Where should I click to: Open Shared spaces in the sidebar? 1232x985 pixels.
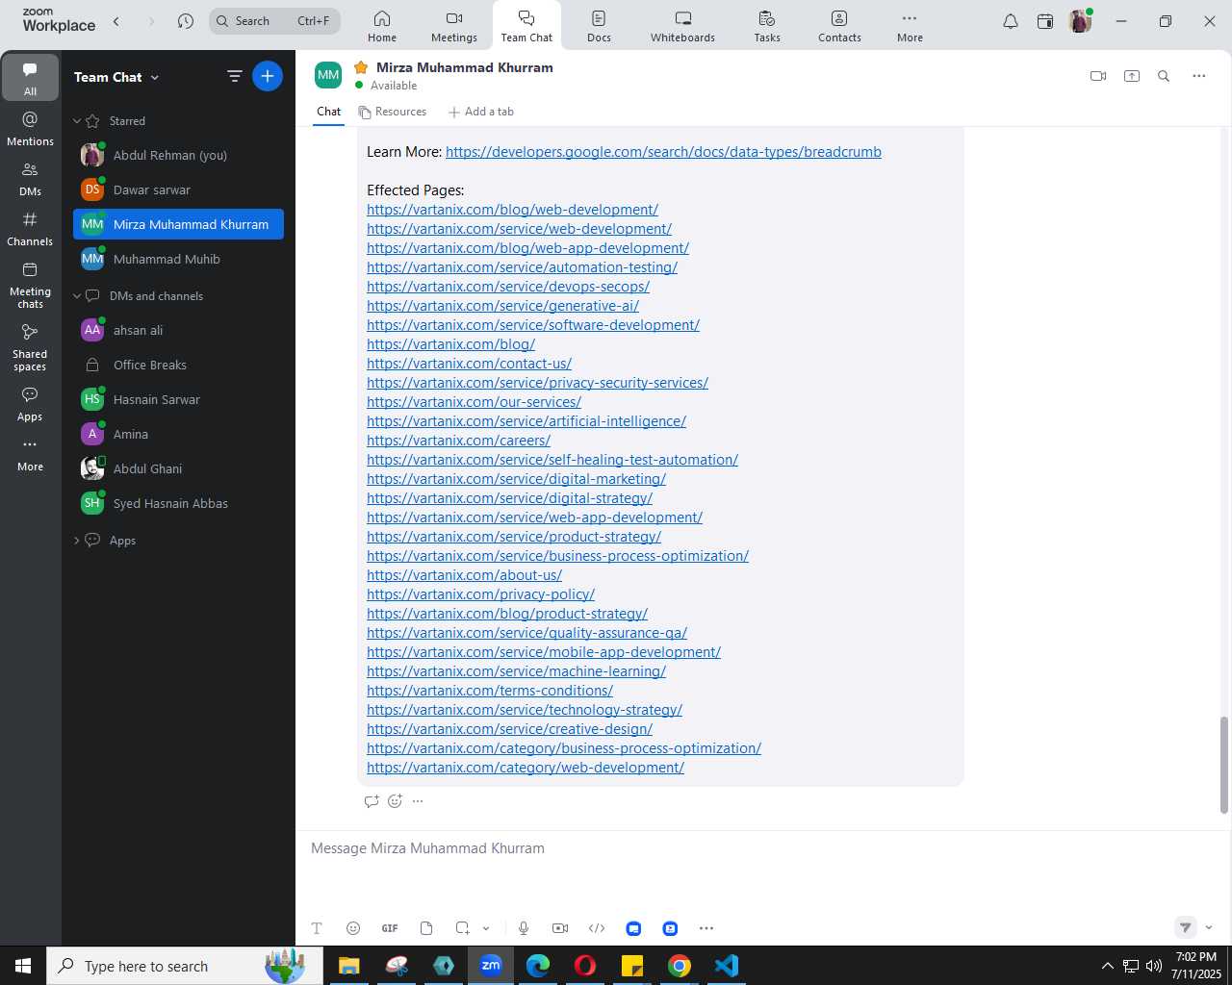point(30,347)
